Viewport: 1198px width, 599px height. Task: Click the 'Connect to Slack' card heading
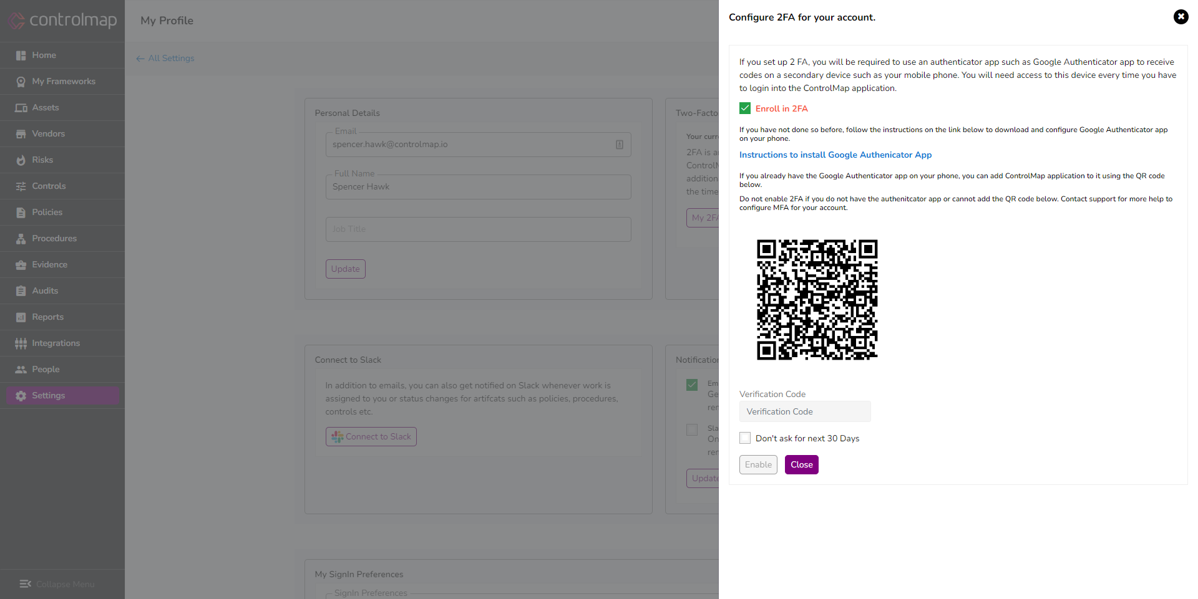348,360
